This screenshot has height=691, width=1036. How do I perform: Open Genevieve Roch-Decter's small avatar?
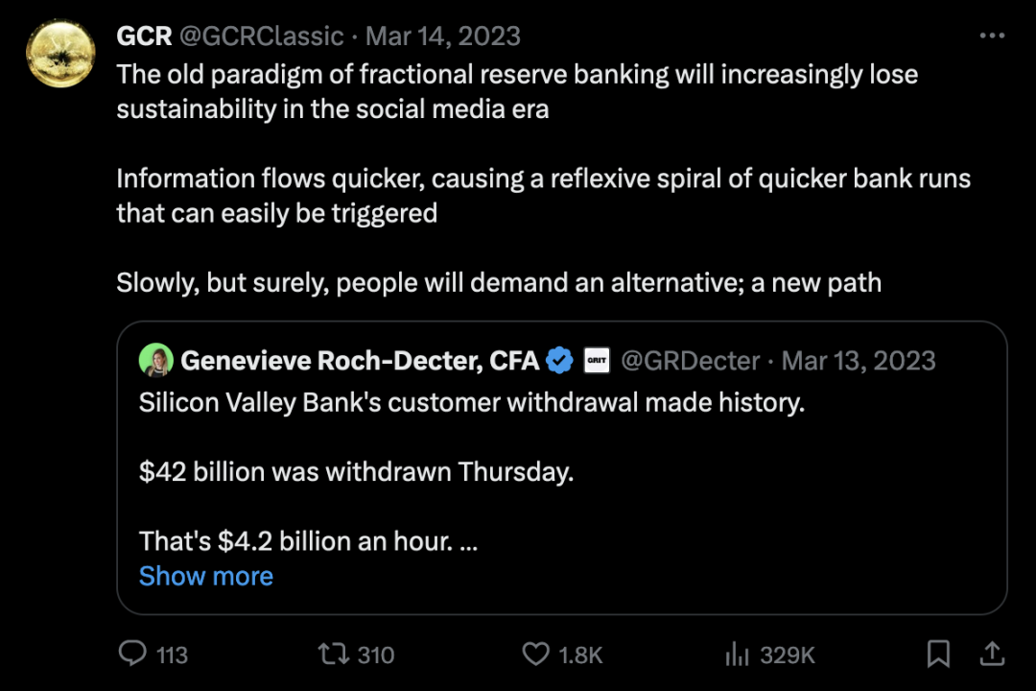[x=155, y=360]
